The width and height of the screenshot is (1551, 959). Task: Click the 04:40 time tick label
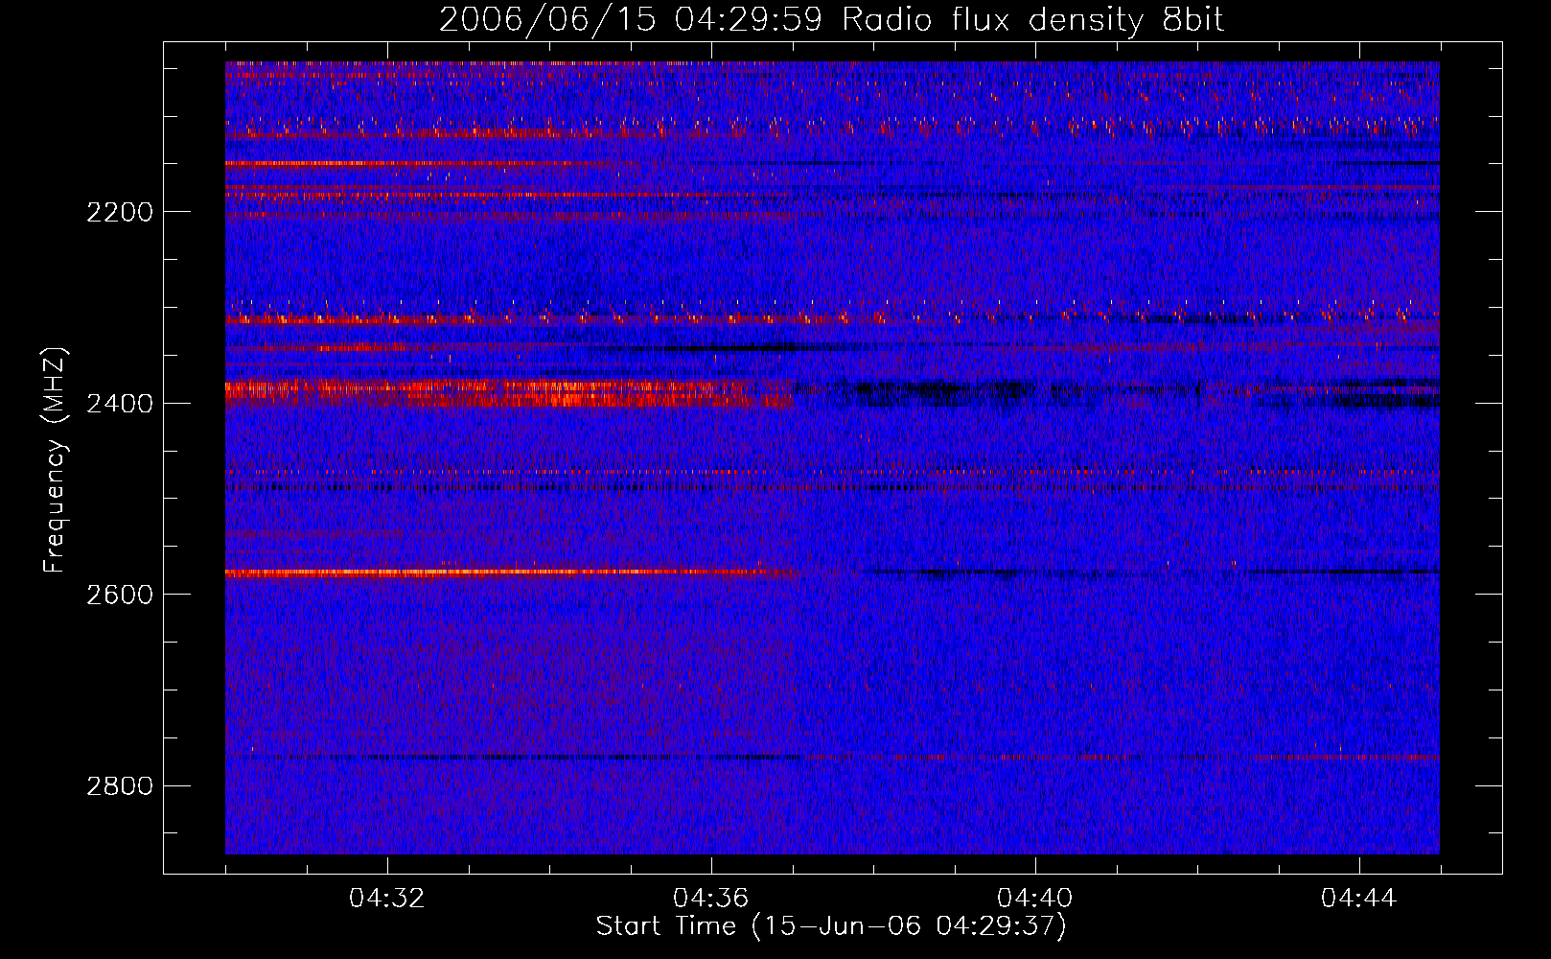(1035, 899)
